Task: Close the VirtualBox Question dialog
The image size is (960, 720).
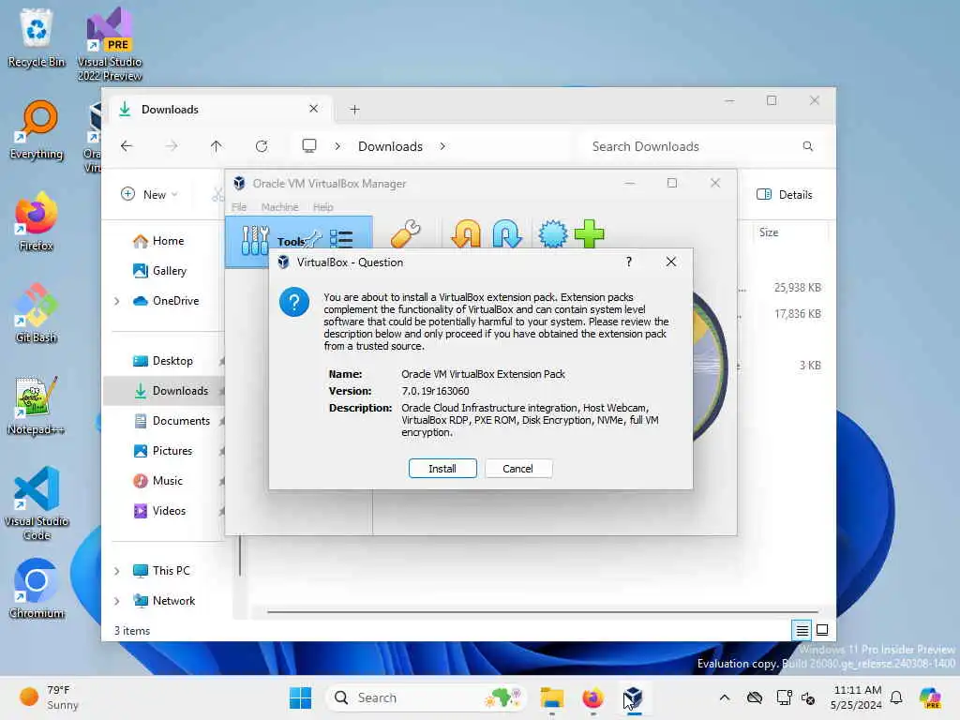Action: 671,262
